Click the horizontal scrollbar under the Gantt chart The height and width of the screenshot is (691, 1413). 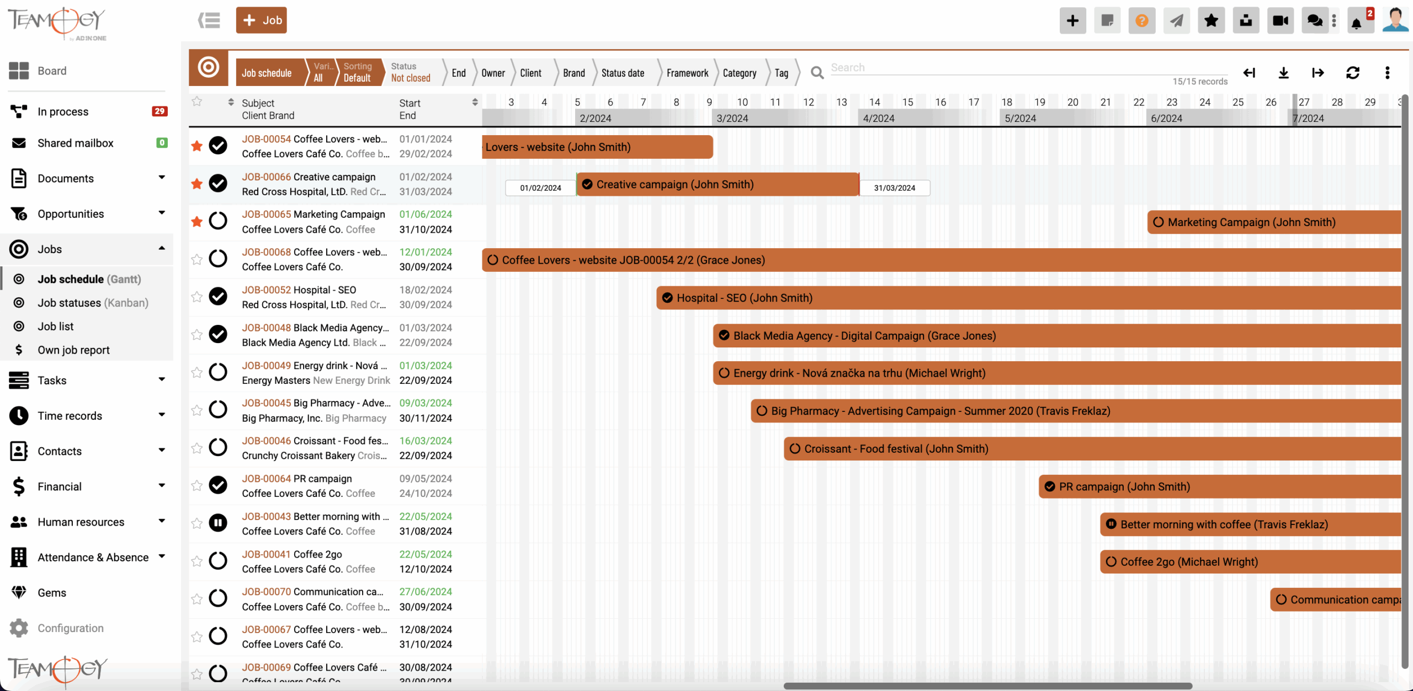coord(987,686)
